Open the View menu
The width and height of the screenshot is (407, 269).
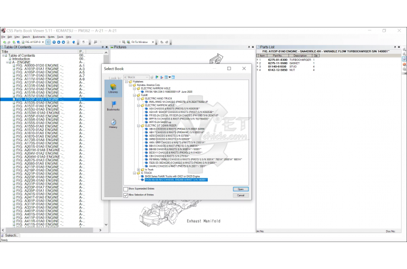click(x=17, y=37)
